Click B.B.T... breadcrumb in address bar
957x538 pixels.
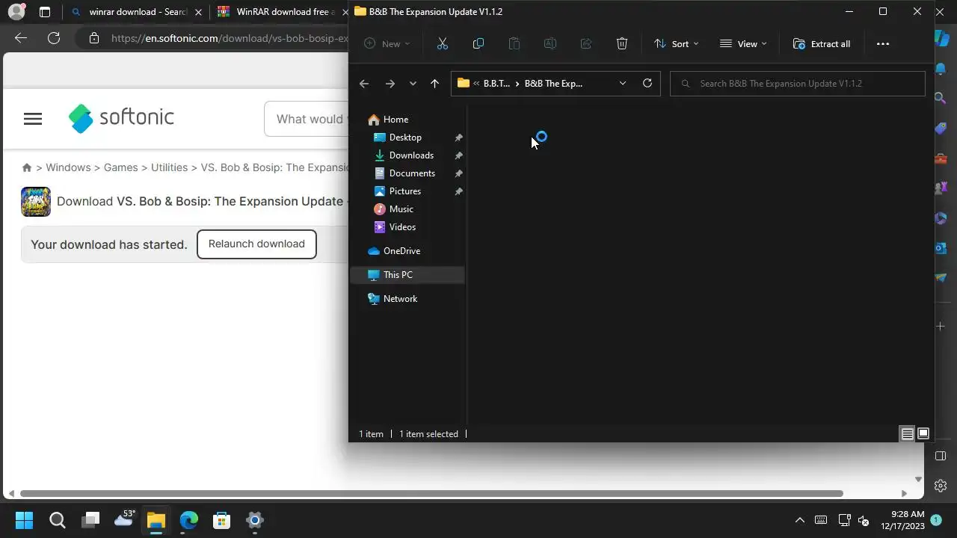coord(496,84)
